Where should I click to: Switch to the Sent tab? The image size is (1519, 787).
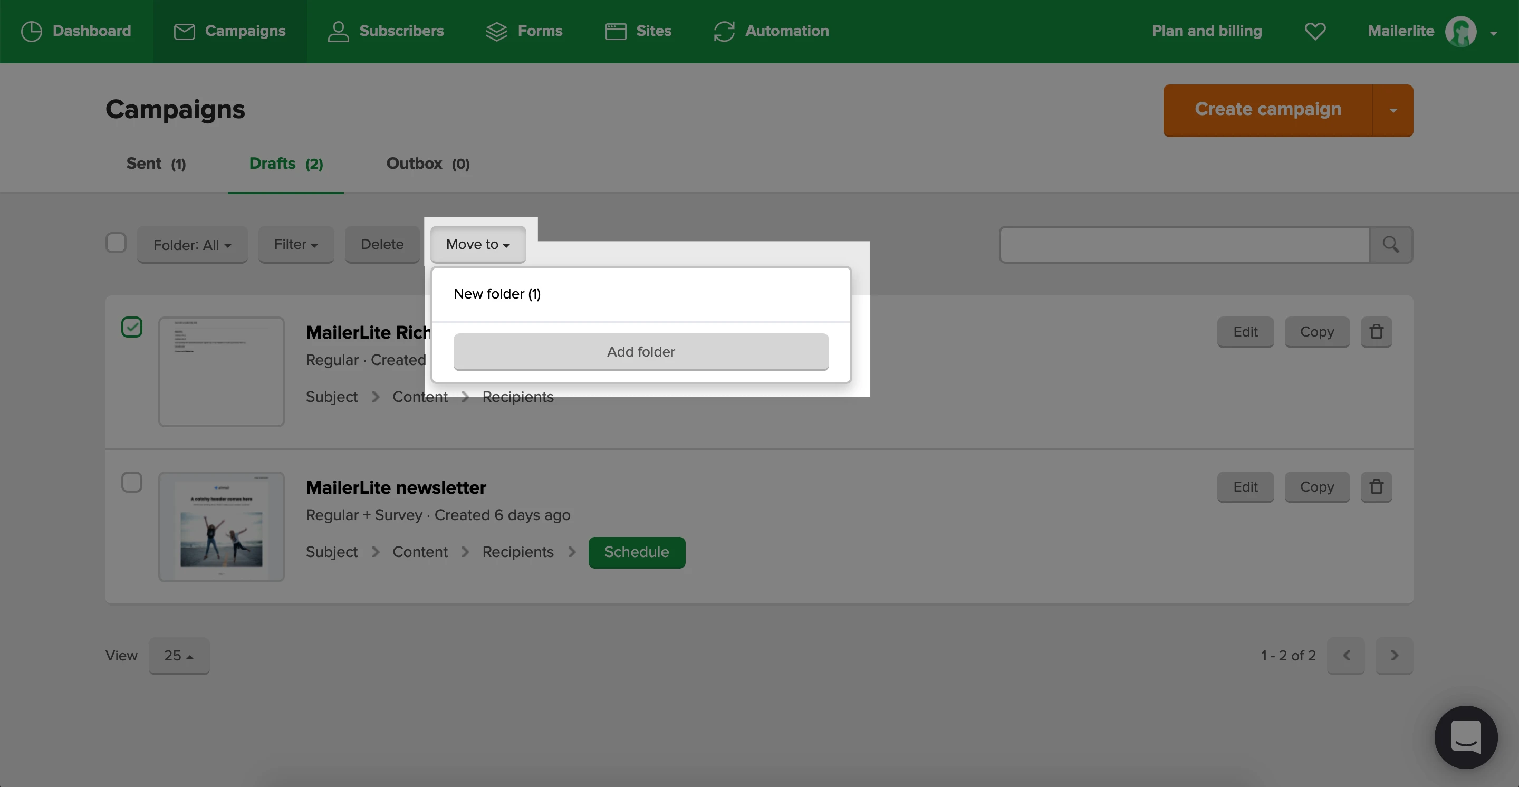156,164
